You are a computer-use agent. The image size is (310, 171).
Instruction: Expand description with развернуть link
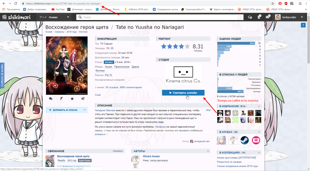click(101, 134)
